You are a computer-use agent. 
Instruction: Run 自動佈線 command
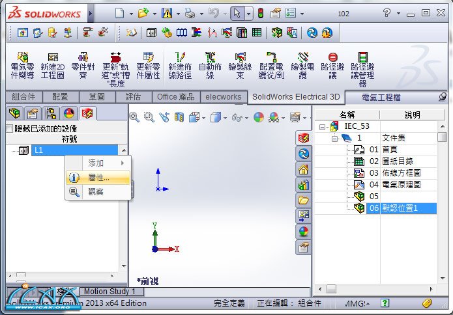pyautogui.click(x=211, y=66)
